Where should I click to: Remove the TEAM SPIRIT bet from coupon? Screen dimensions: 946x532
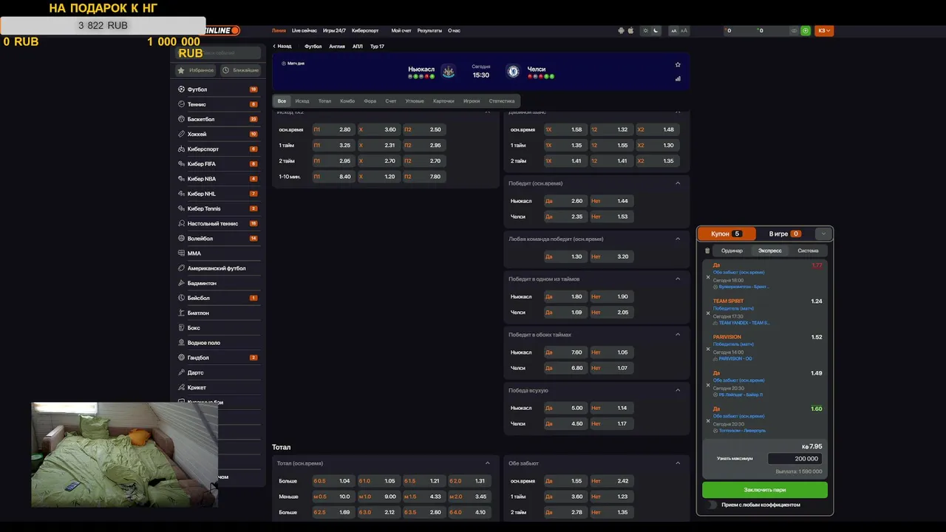tap(708, 313)
